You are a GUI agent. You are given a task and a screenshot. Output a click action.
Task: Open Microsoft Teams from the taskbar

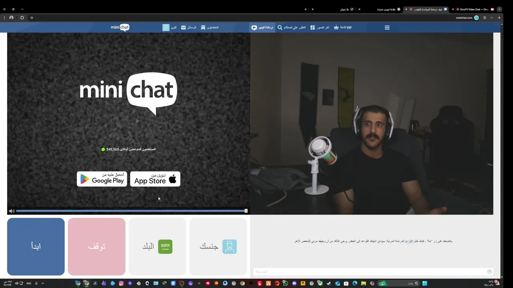point(104,283)
